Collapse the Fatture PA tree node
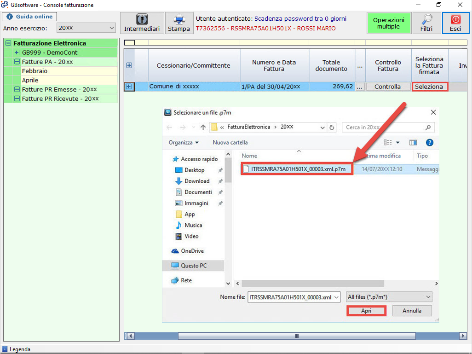 (x=17, y=62)
